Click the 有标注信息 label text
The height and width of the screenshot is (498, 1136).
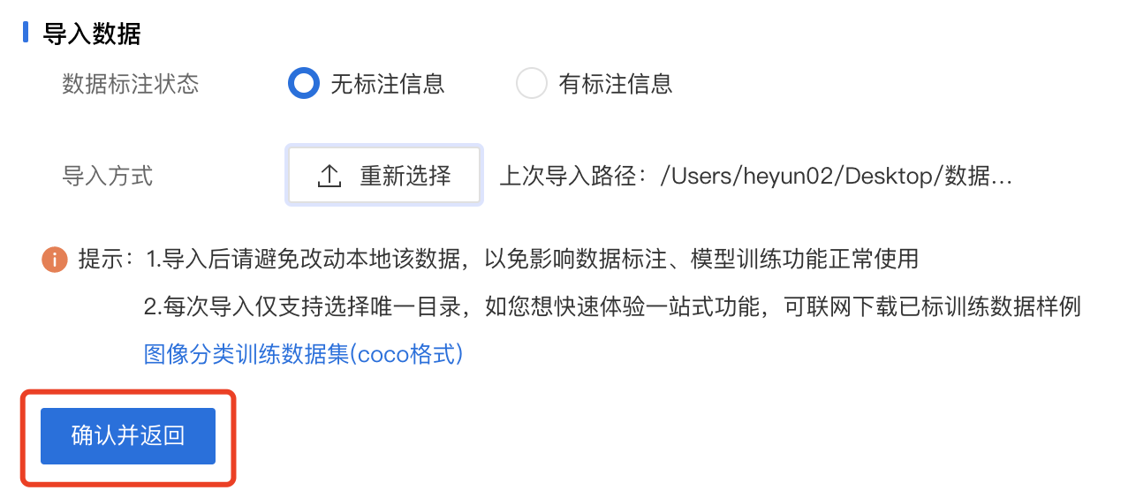click(616, 84)
